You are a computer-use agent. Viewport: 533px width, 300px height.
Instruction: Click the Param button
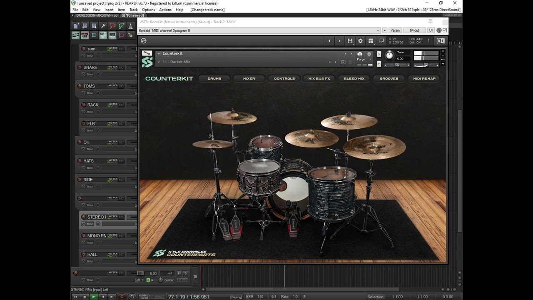pyautogui.click(x=395, y=30)
